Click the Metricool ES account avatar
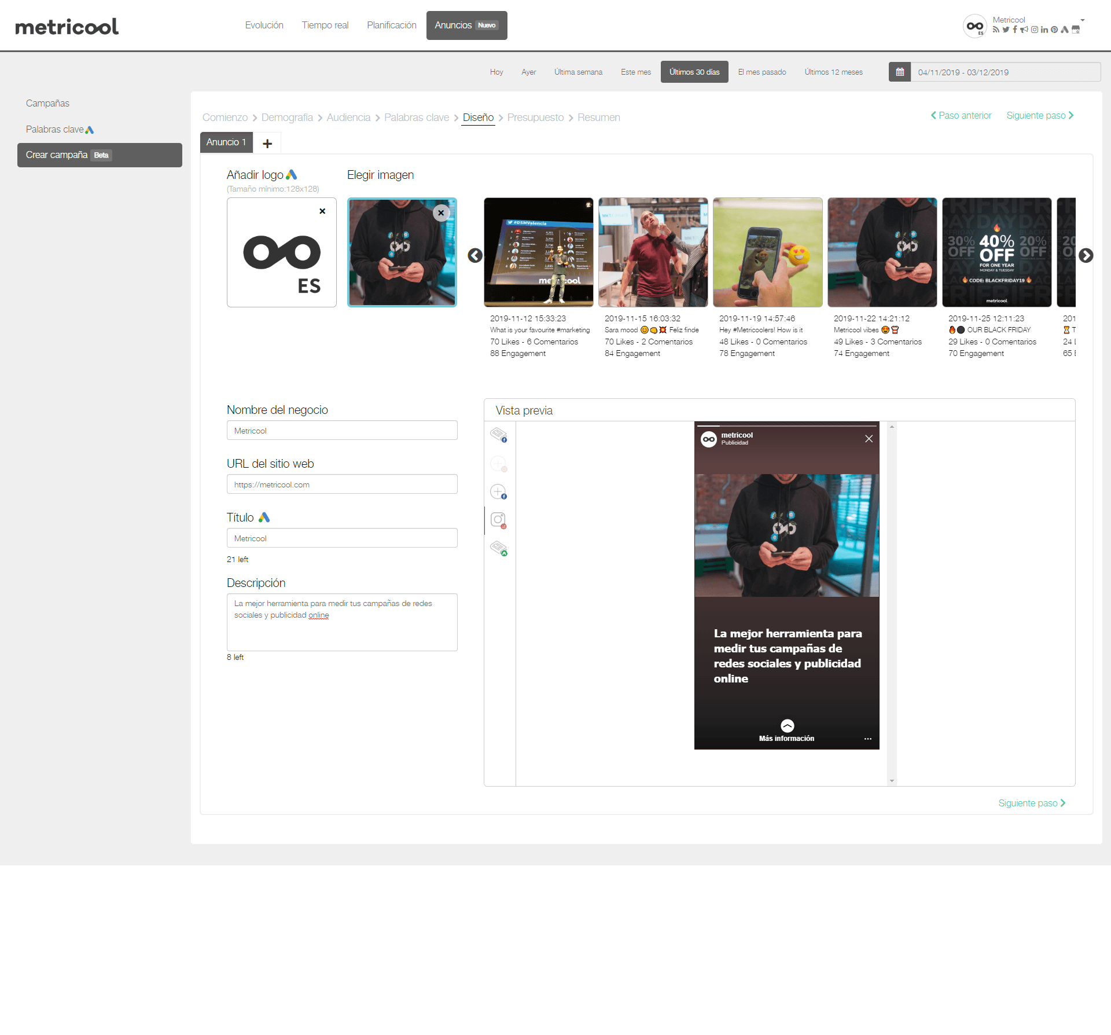 point(975,26)
